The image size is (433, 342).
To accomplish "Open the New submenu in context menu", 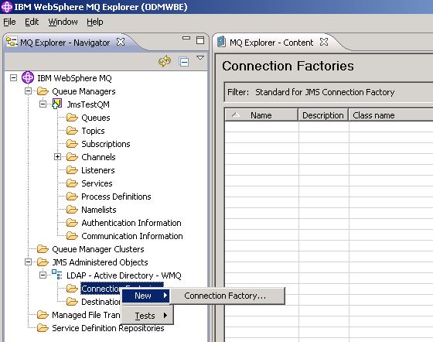I will pos(145,296).
